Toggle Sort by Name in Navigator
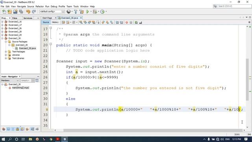The width and height of the screenshot is (252, 142). tap(32, 129)
